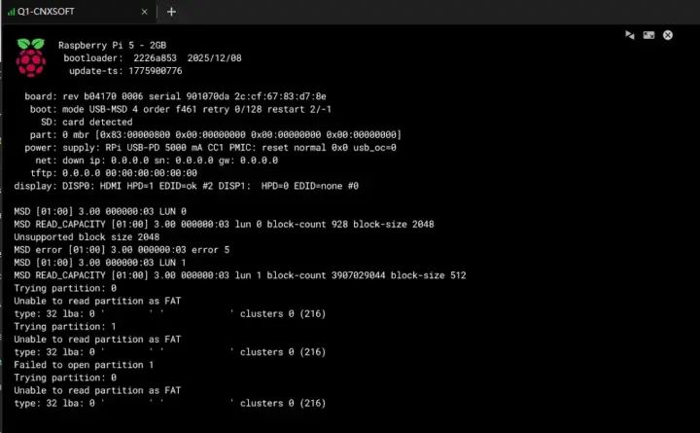Click the fullscreen expand icon
Viewport: 700px width, 433px height.
click(x=648, y=35)
